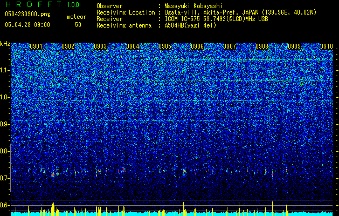Click the 0908 time marker
The image size is (339, 216).
pos(262,46)
